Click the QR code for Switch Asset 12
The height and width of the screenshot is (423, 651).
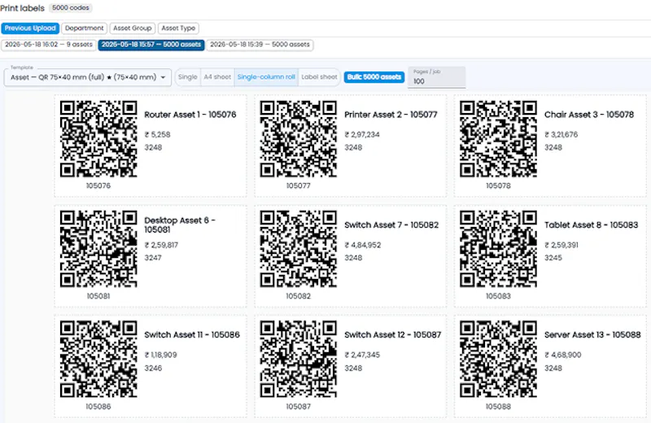point(299,359)
